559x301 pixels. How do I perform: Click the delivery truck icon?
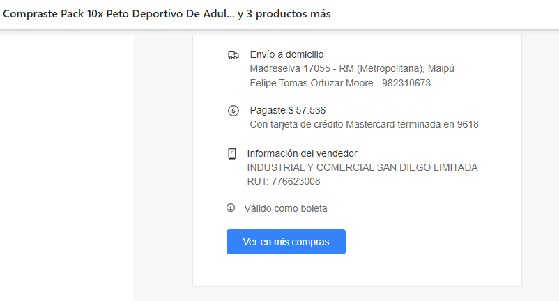(x=233, y=55)
